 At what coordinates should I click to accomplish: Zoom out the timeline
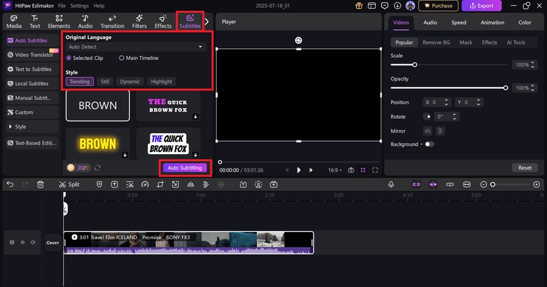(x=483, y=184)
